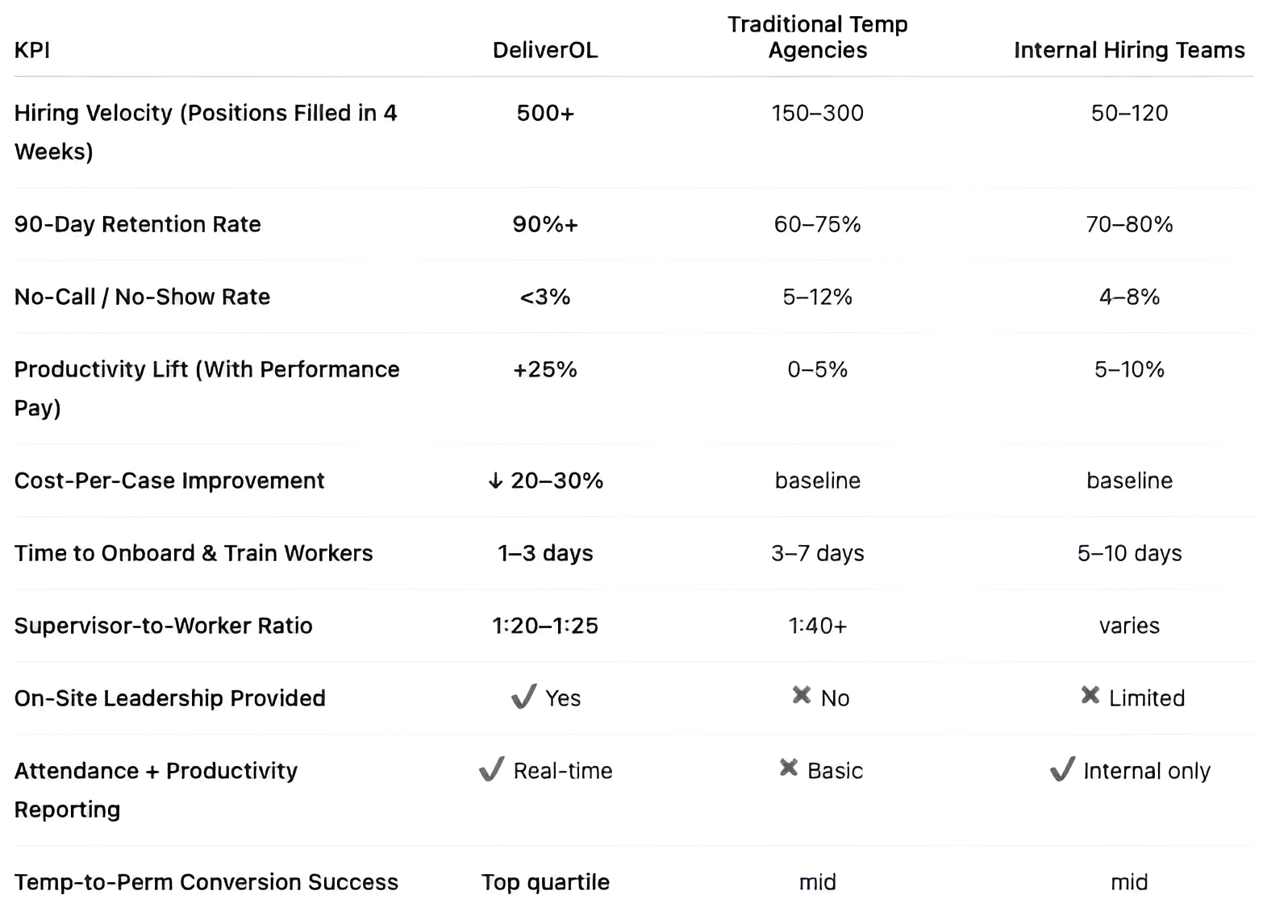Select the DeliverOL column header
The image size is (1263, 924).
545,50
